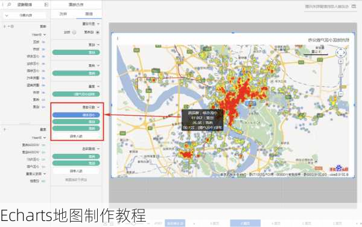This screenshot has width=362, height=227.
Task: Select the unselected radio button in first section
Action: (x=74, y=33)
